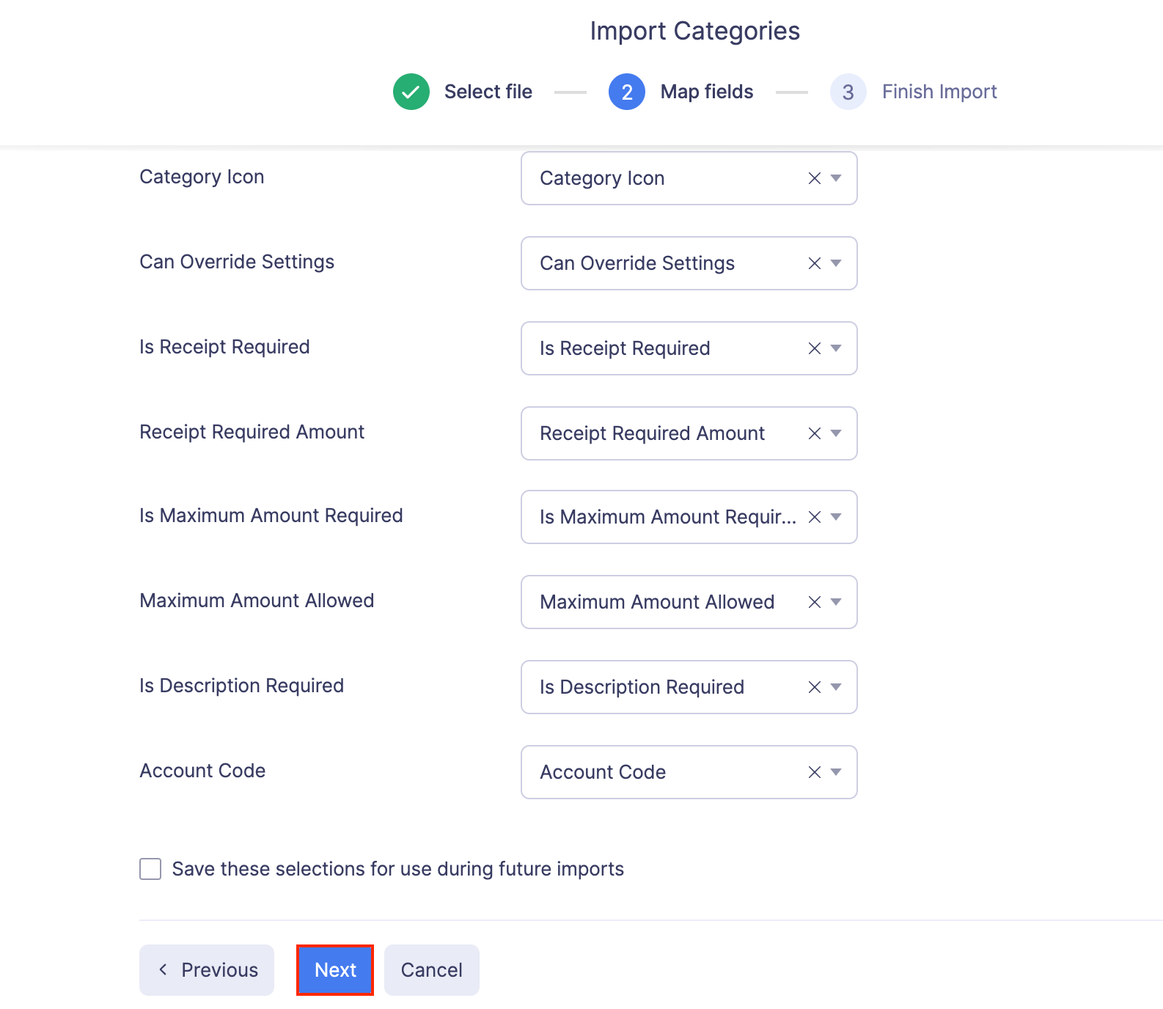Clear the Category Icon field mapping
This screenshot has width=1163, height=1009.
tap(814, 178)
